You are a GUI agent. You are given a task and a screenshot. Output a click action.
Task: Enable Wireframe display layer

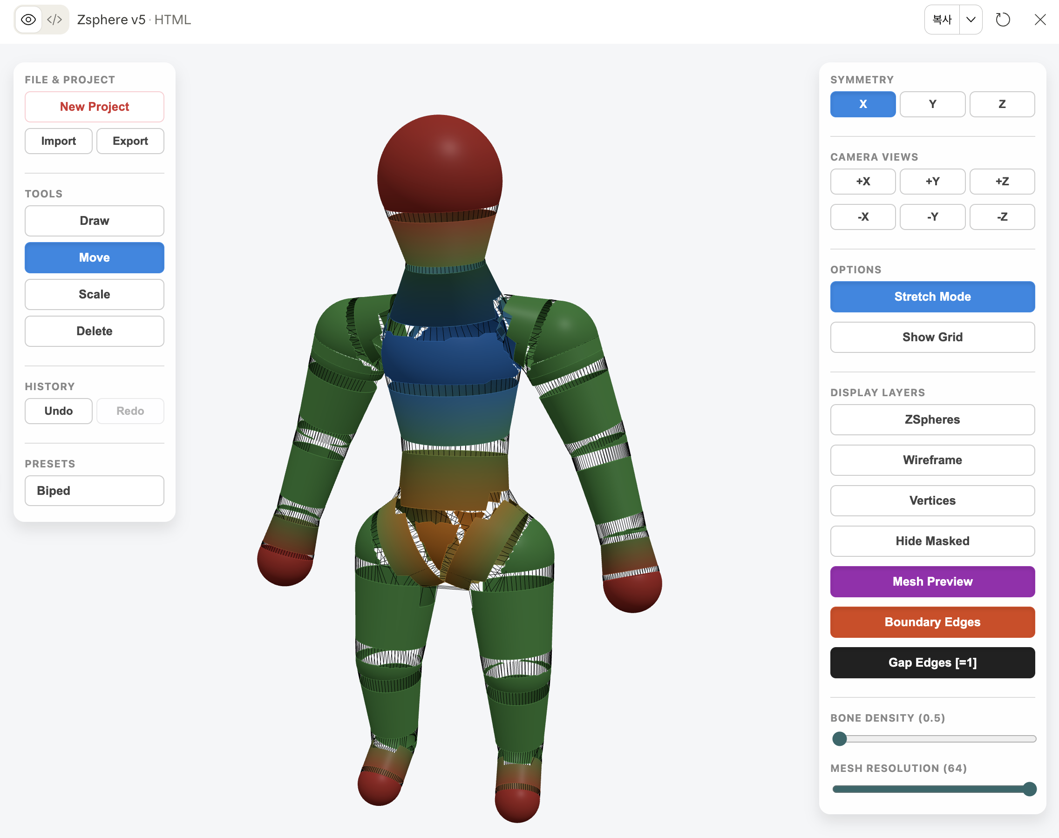(932, 460)
